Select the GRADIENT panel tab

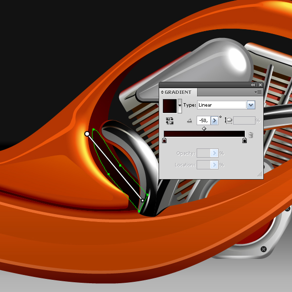click(x=178, y=92)
